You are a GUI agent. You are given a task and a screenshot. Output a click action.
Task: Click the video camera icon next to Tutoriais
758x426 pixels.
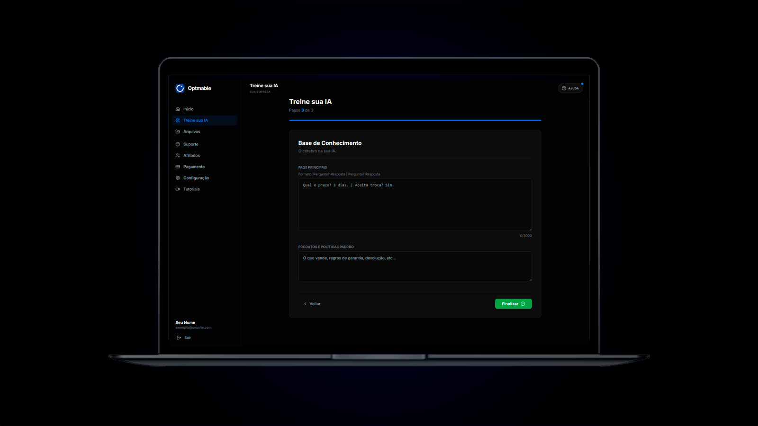[x=178, y=189]
